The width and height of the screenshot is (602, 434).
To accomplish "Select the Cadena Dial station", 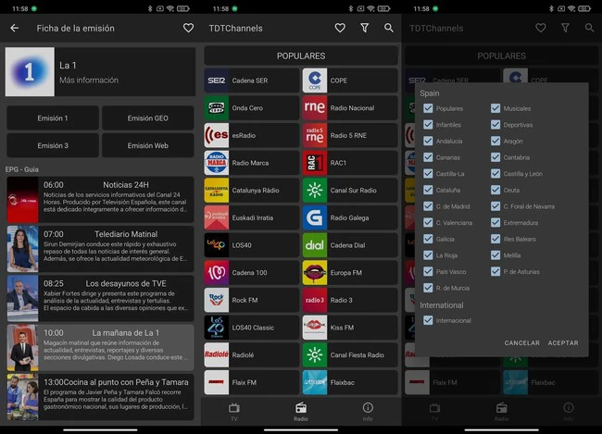I will point(350,245).
